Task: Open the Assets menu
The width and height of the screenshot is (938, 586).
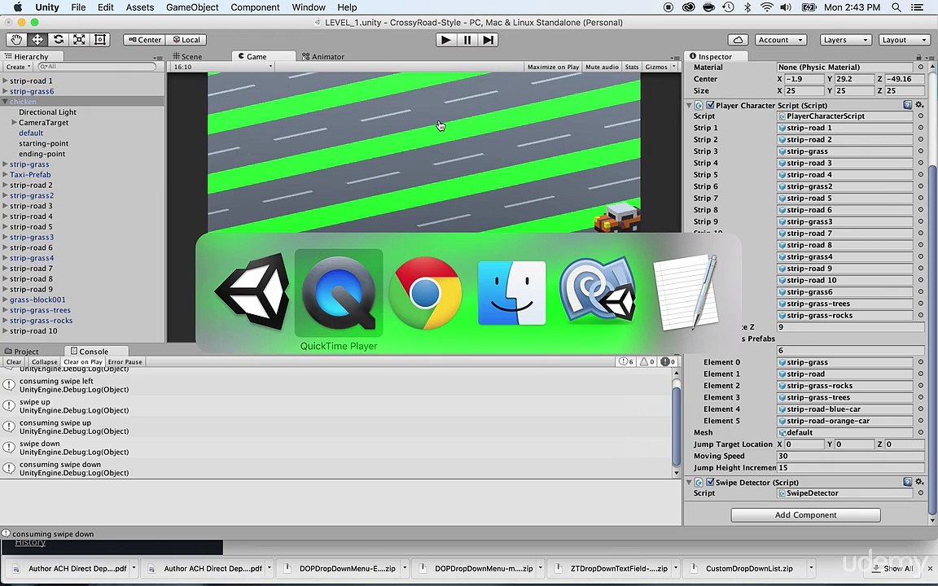Action: pyautogui.click(x=139, y=7)
